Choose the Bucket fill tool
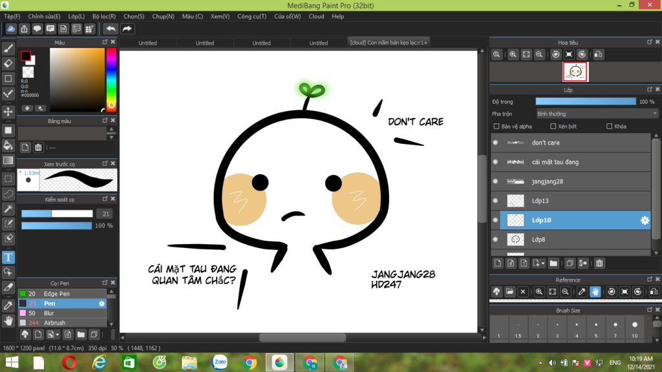The width and height of the screenshot is (662, 372). click(x=8, y=145)
